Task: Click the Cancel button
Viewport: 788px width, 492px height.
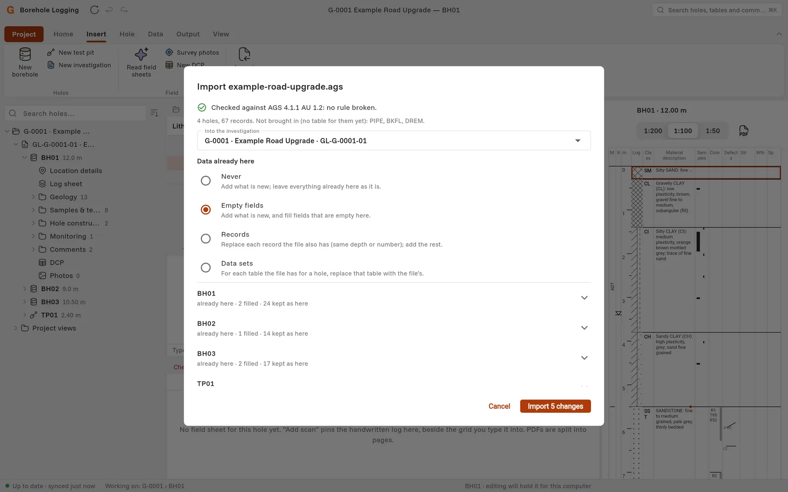Action: [499, 406]
